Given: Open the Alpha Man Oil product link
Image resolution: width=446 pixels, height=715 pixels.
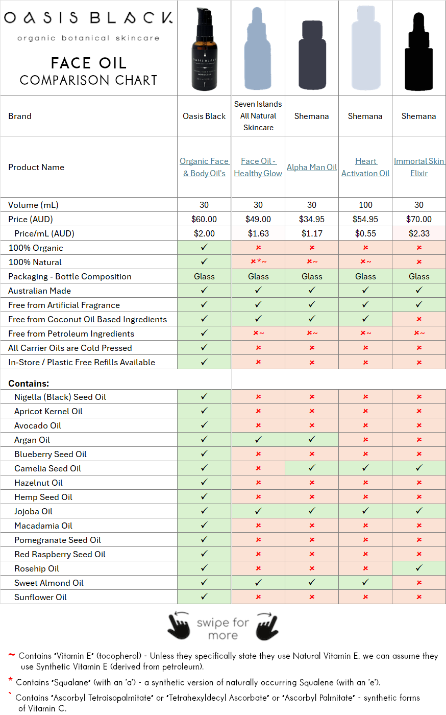Looking at the screenshot, I should point(311,167).
